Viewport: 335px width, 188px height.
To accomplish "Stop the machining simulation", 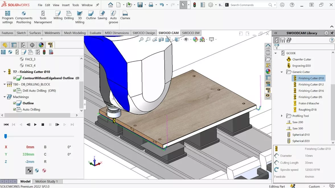I will tap(43, 124).
